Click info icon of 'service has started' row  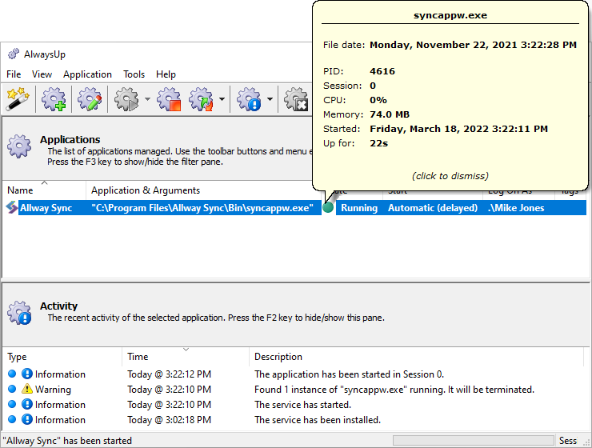27,404
